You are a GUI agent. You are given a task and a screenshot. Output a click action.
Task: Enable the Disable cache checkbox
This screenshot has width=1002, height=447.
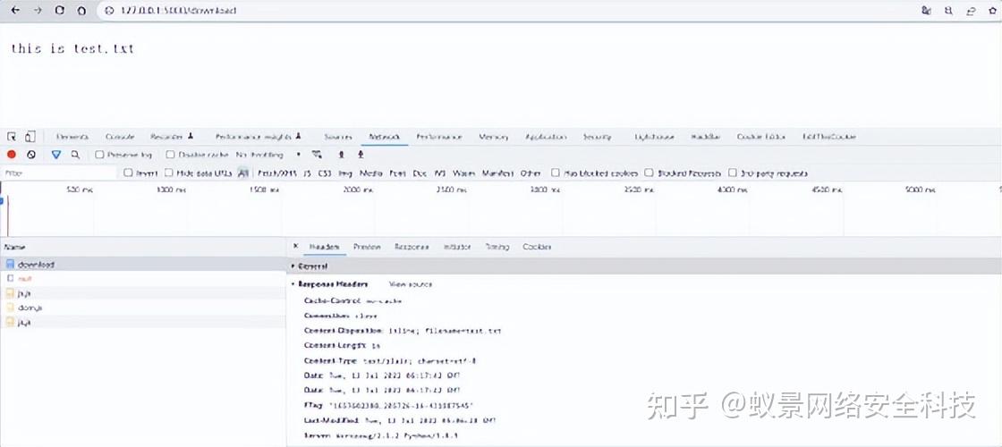tap(170, 155)
